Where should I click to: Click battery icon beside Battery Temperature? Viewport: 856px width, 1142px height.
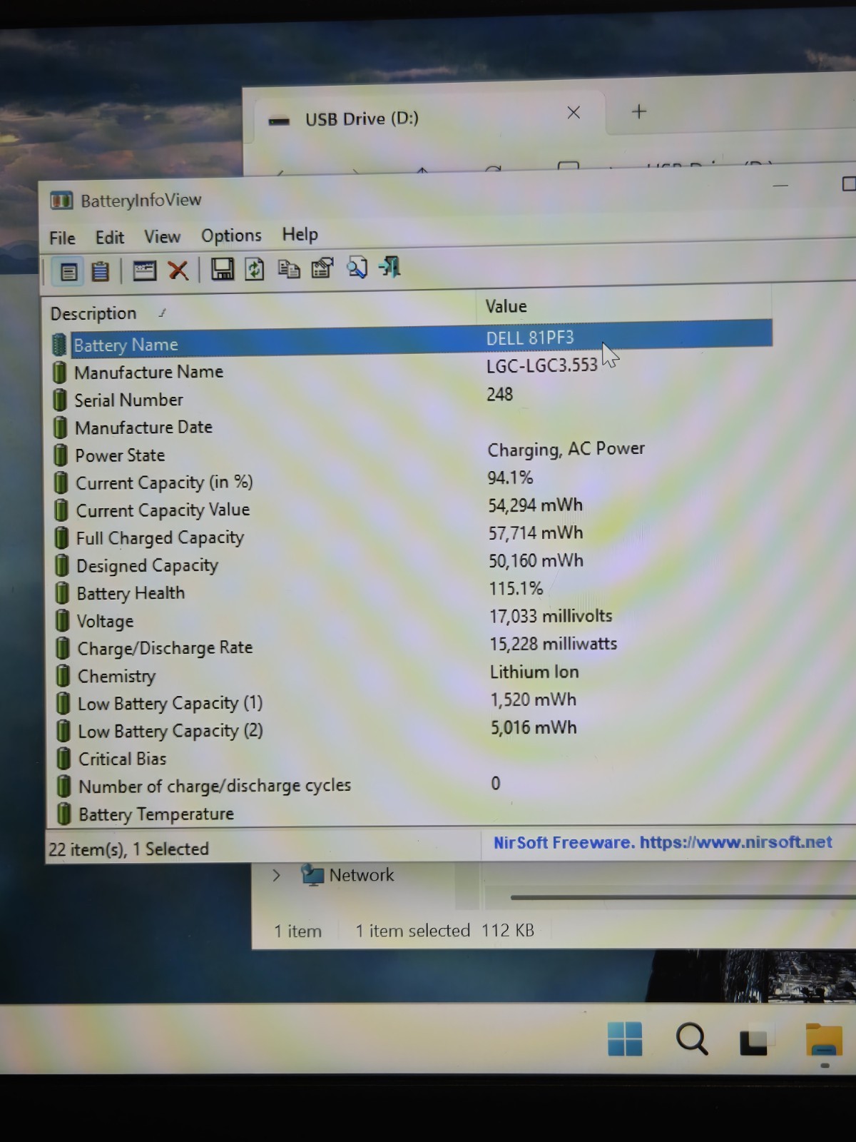[x=64, y=814]
